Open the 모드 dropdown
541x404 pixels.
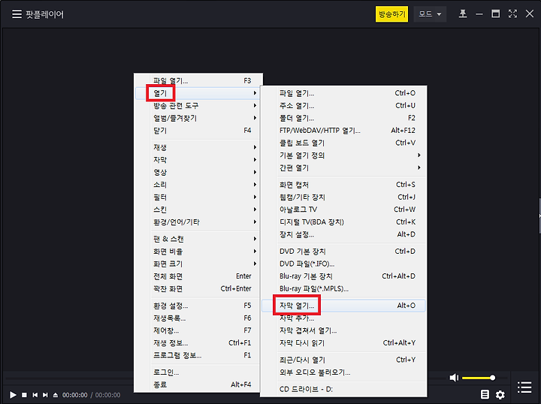pos(430,14)
